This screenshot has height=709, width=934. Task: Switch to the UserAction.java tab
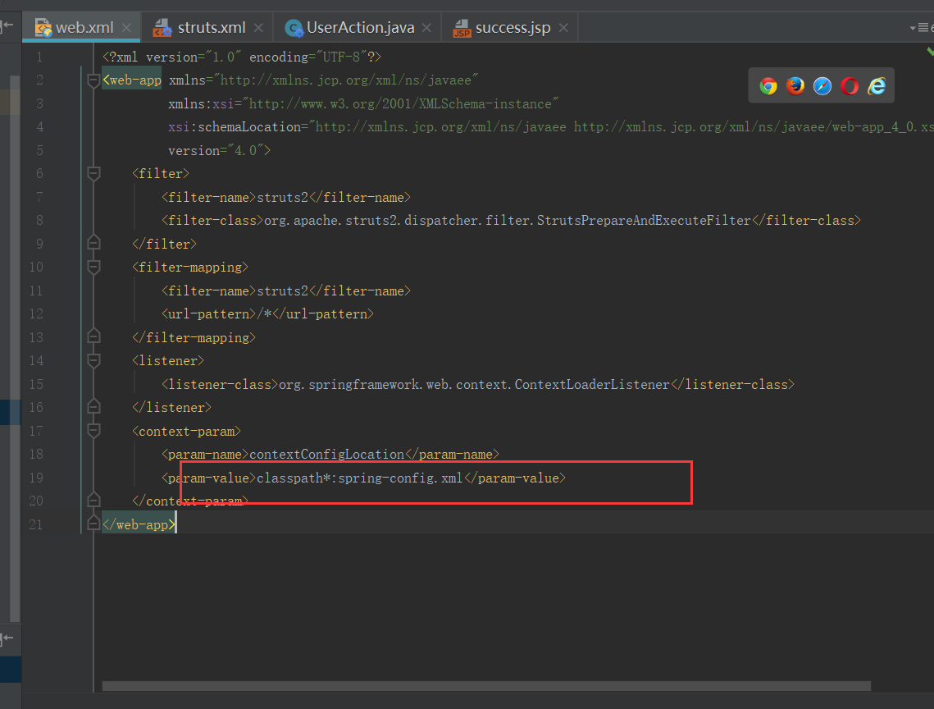click(358, 27)
